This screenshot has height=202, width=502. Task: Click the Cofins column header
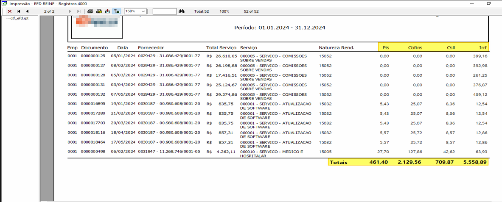click(x=415, y=47)
